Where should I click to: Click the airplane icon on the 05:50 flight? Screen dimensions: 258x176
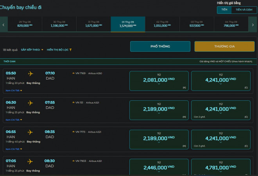pos(30,73)
